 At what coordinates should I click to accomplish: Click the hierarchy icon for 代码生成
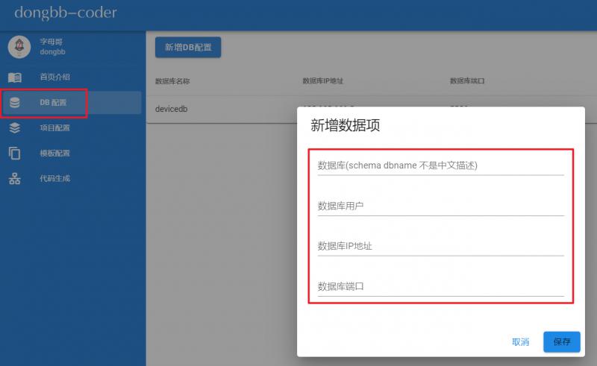click(15, 178)
